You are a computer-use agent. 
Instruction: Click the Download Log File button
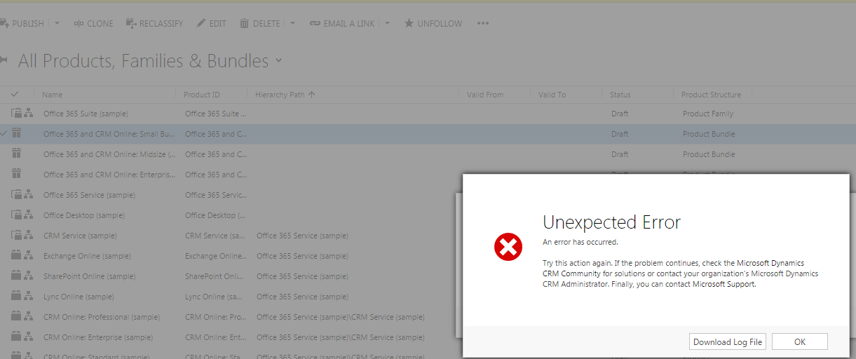tap(727, 342)
